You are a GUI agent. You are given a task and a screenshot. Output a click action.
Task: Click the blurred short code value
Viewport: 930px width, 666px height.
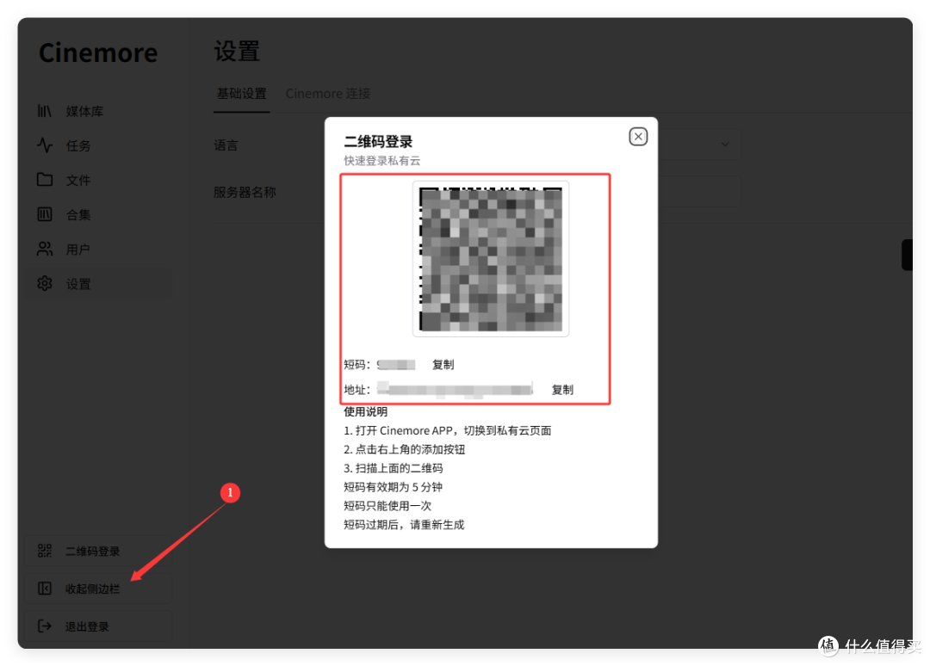click(396, 364)
